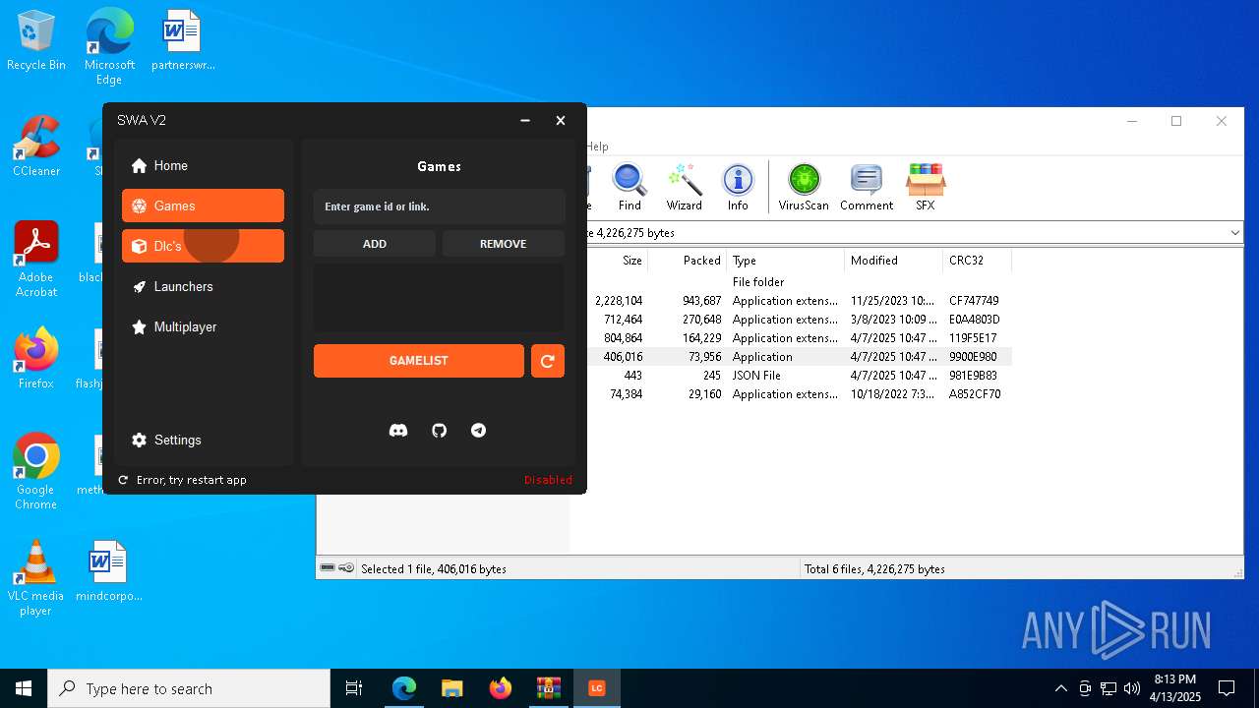This screenshot has height=708, width=1259.
Task: Open the Wizard tool in WinRAR
Action: (684, 188)
